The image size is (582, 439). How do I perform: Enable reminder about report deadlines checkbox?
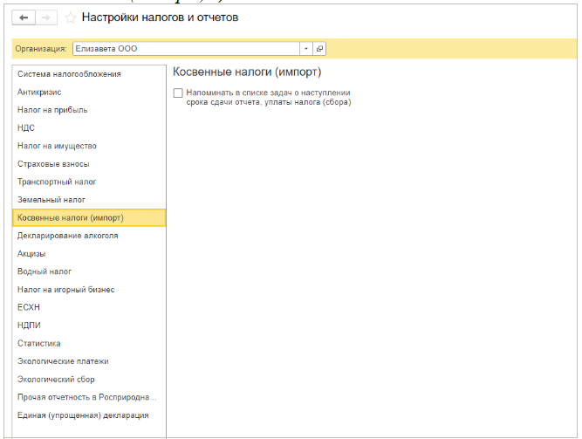(178, 93)
